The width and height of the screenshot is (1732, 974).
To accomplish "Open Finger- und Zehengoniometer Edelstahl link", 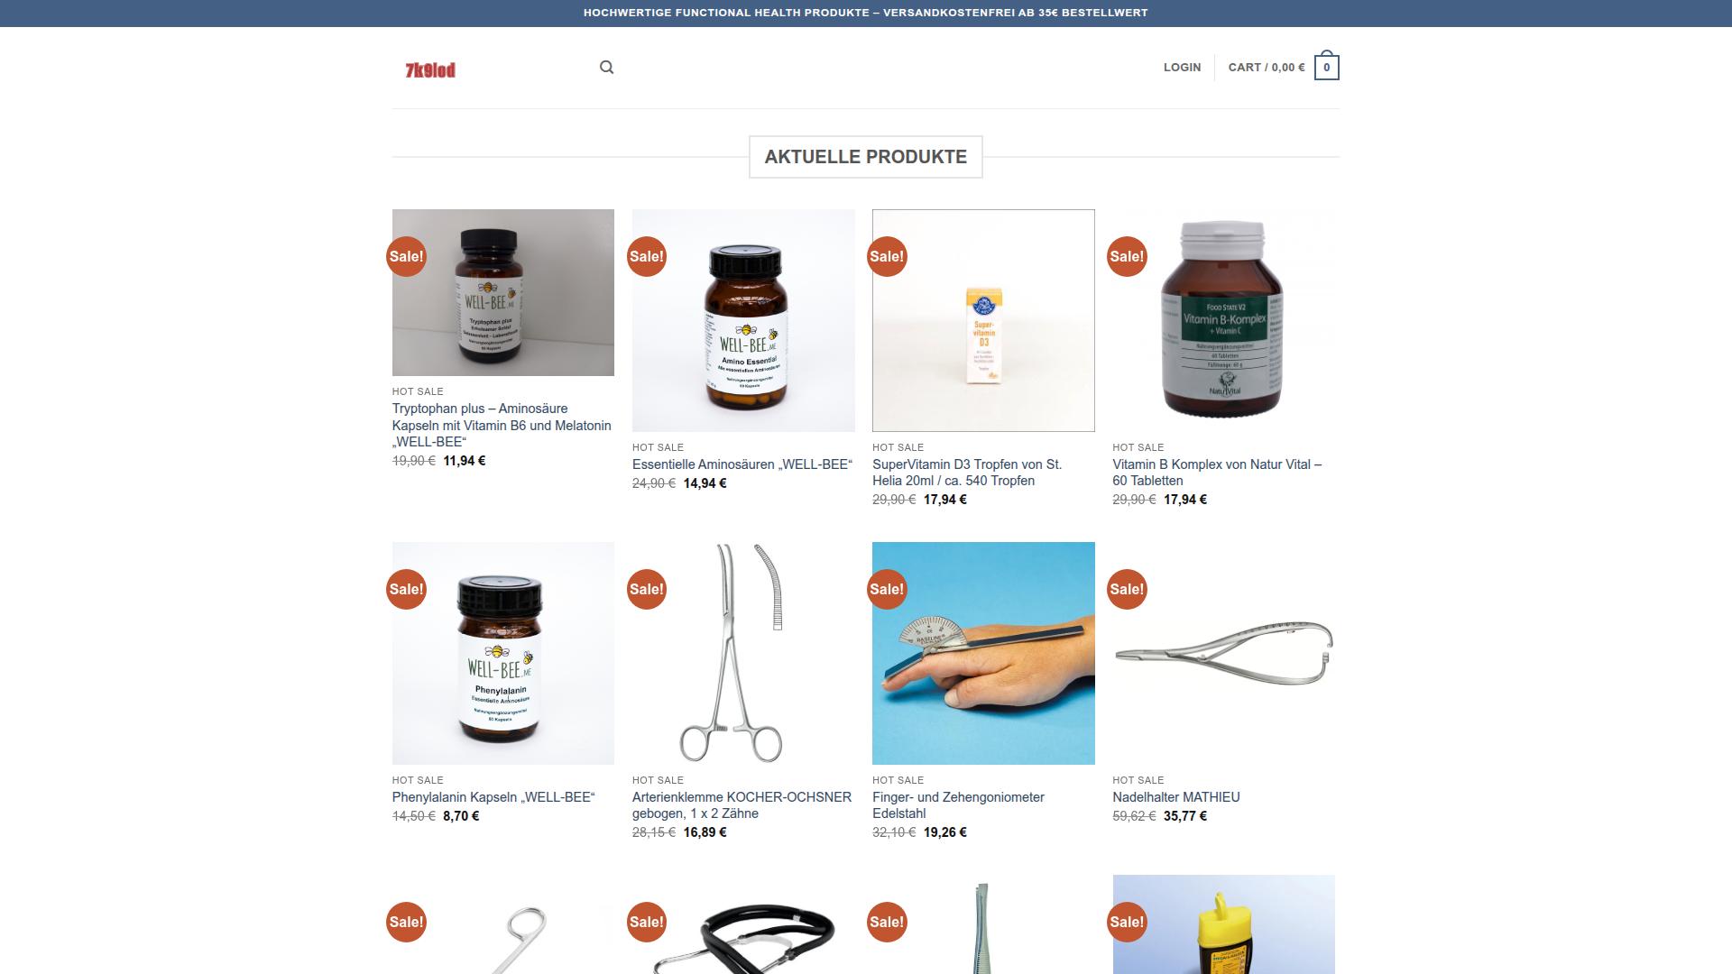I will [x=958, y=805].
